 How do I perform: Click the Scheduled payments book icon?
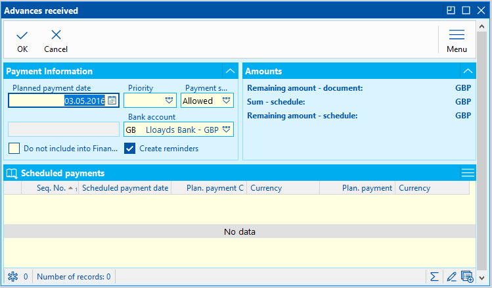point(12,174)
